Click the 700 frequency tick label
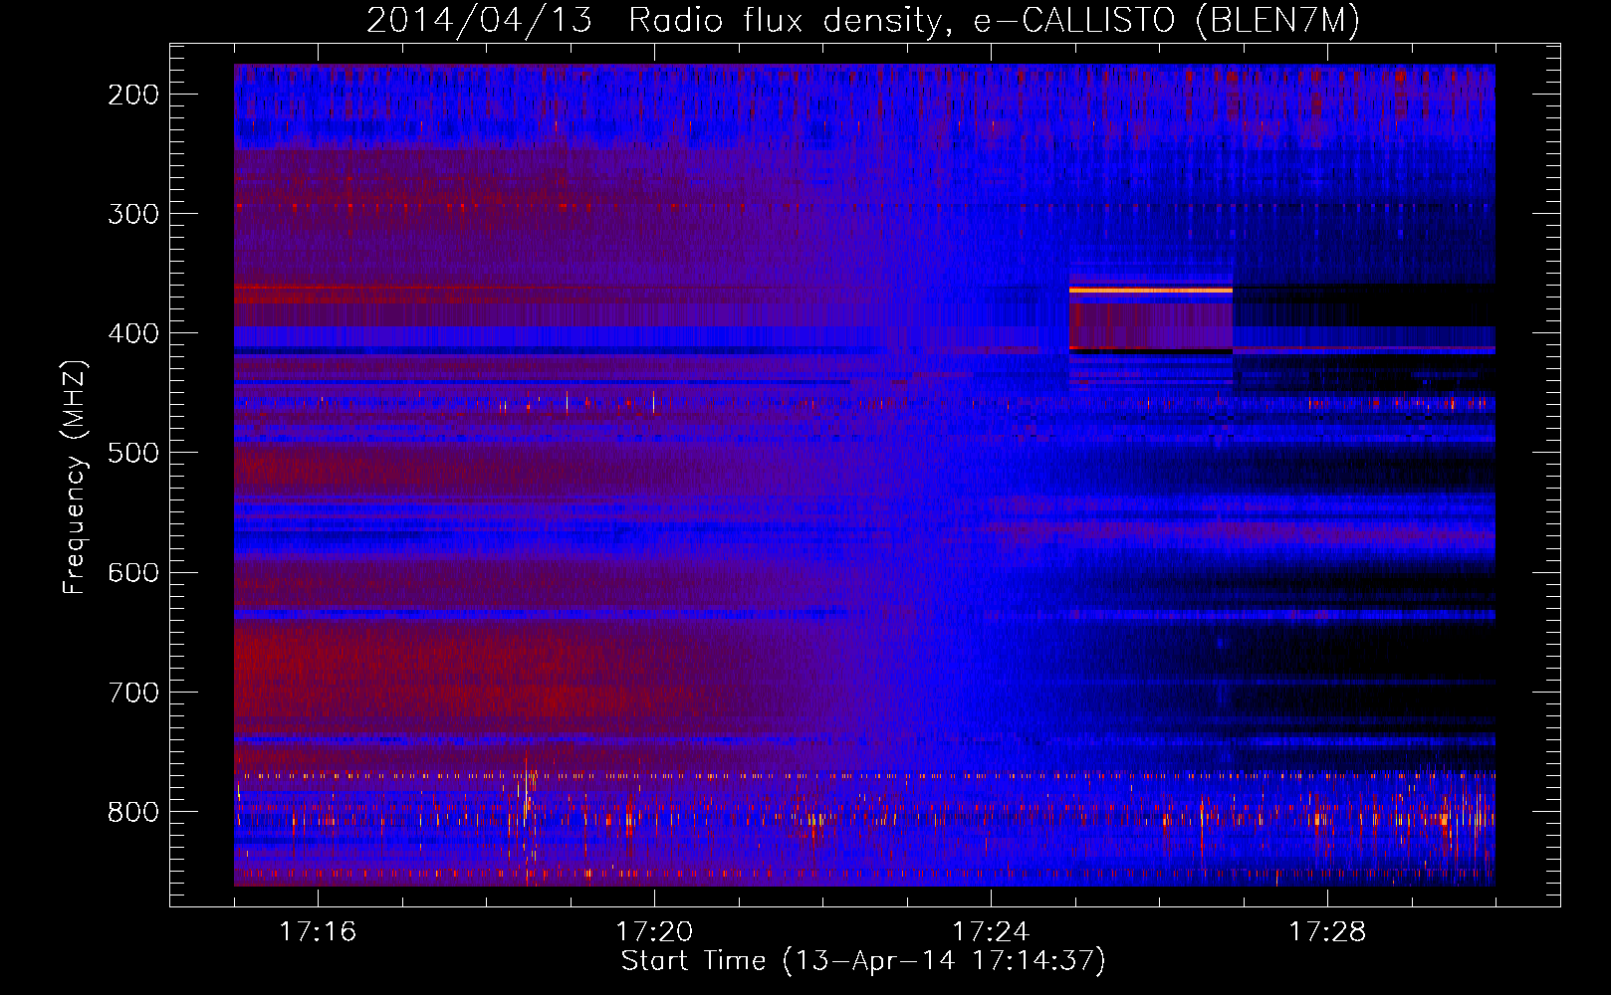The image size is (1611, 995). click(133, 692)
